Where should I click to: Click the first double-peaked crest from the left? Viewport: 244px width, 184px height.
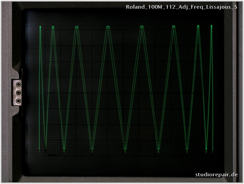[53, 27]
